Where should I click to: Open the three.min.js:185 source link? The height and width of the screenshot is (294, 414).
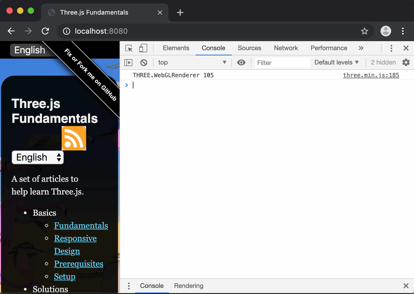[371, 75]
